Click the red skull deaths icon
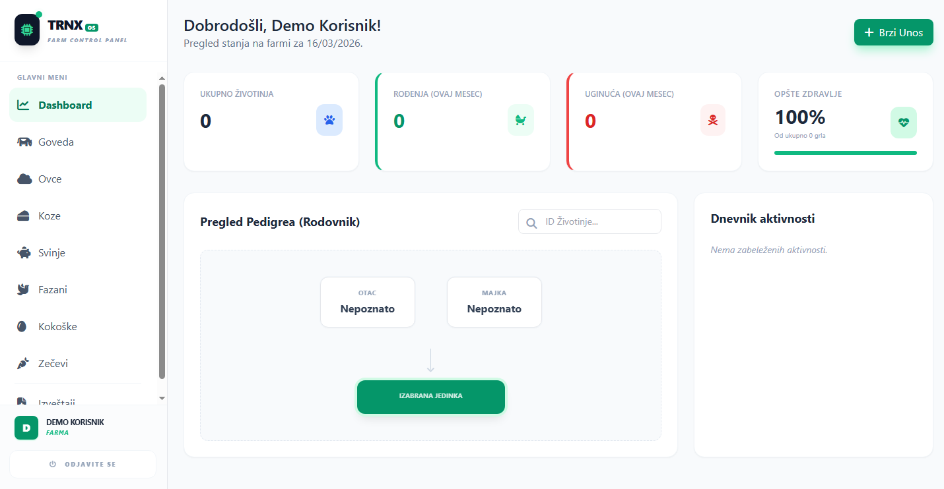This screenshot has height=489, width=944. pyautogui.click(x=712, y=120)
